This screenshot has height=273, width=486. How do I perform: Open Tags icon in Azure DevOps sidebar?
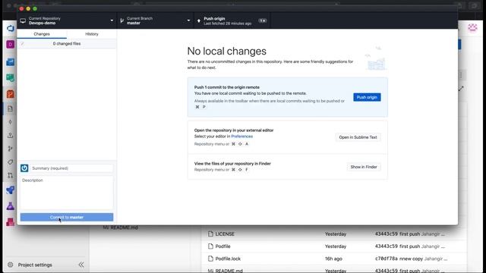(10, 162)
